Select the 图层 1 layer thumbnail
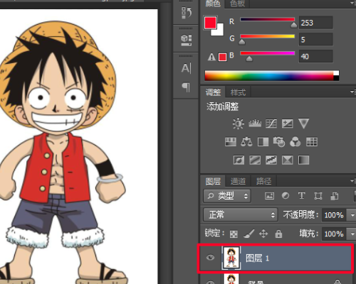The height and width of the screenshot is (284, 356). click(x=231, y=258)
